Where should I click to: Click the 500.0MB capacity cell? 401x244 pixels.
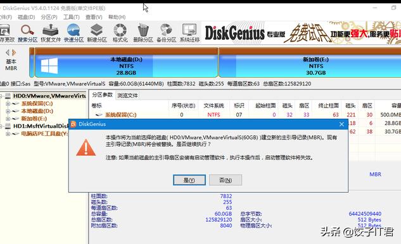(390, 115)
